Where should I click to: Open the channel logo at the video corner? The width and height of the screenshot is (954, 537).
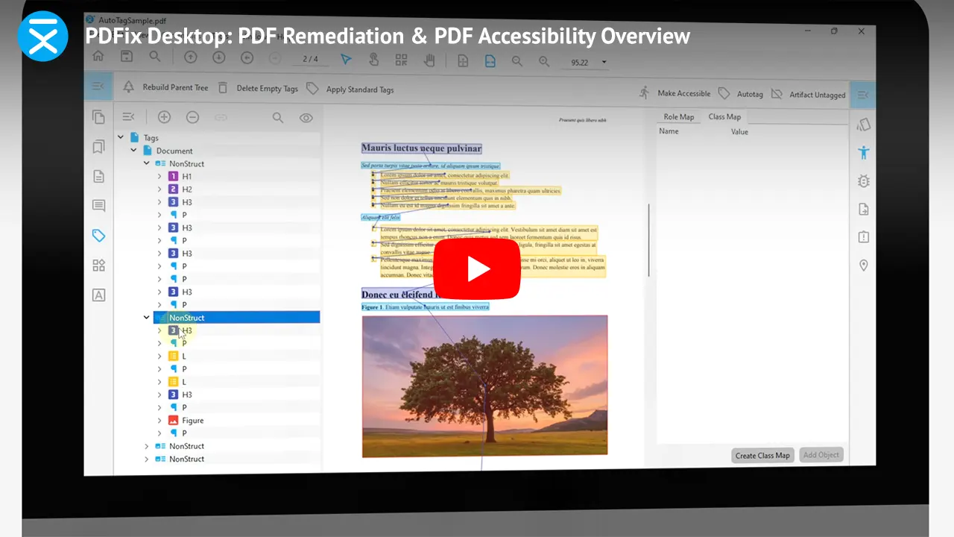(43, 36)
